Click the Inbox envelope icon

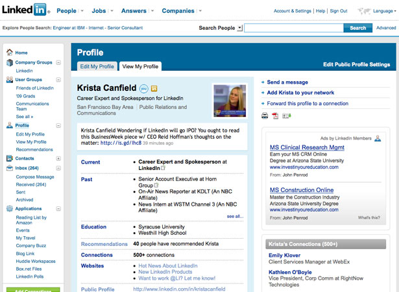tap(10, 168)
